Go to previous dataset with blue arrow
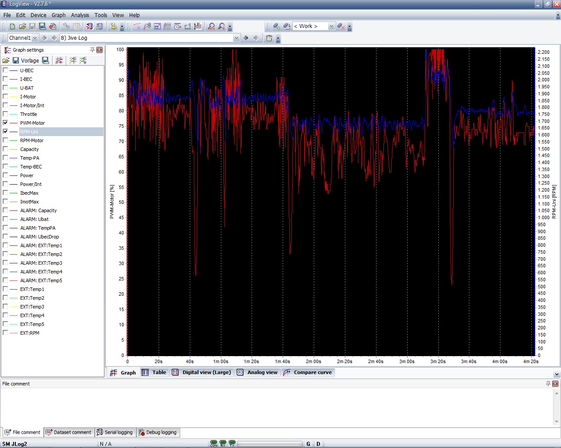Screen dimensions: 561x448 coord(246,38)
